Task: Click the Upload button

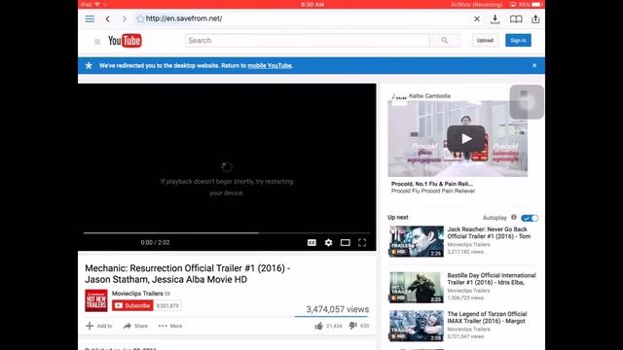Action: click(485, 41)
